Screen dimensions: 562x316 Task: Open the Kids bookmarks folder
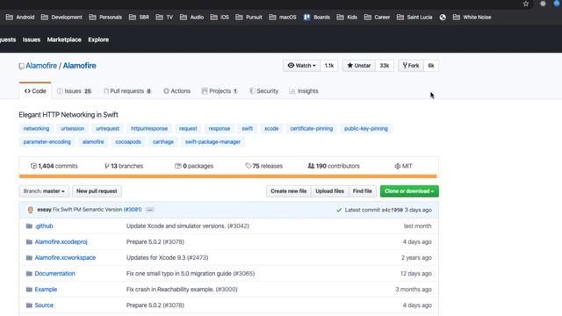[x=347, y=18]
